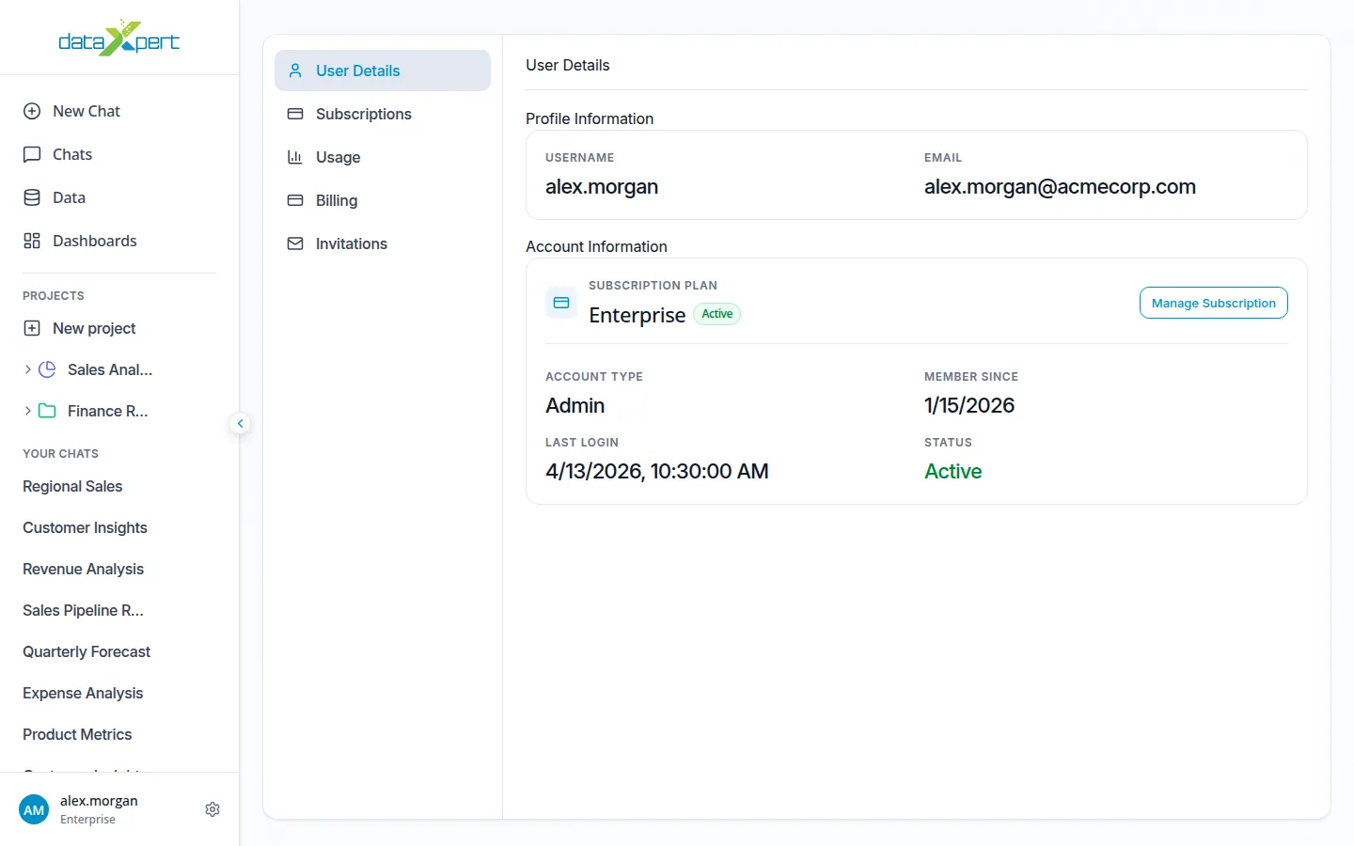Image resolution: width=1354 pixels, height=846 pixels.
Task: Click the AM user avatar
Action: [34, 809]
